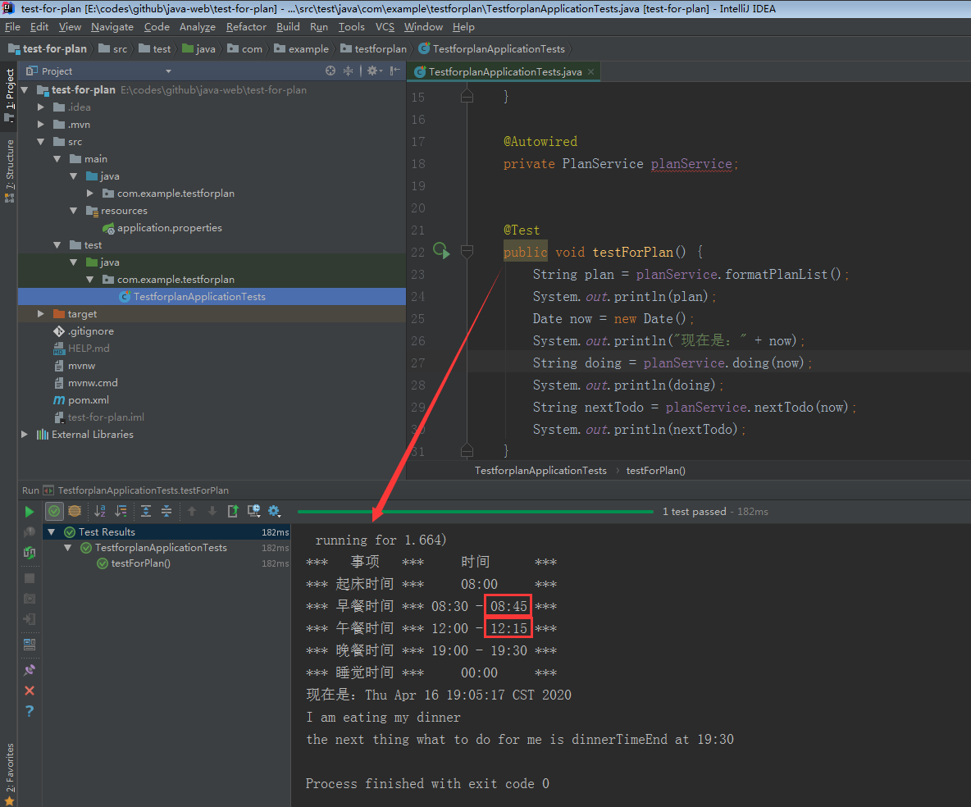Viewport: 971px width, 807px height.
Task: Run testForPlan from the gutter icon
Action: [x=441, y=251]
